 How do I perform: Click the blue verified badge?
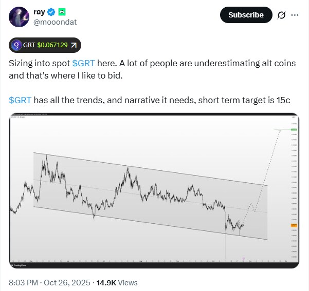click(x=50, y=11)
